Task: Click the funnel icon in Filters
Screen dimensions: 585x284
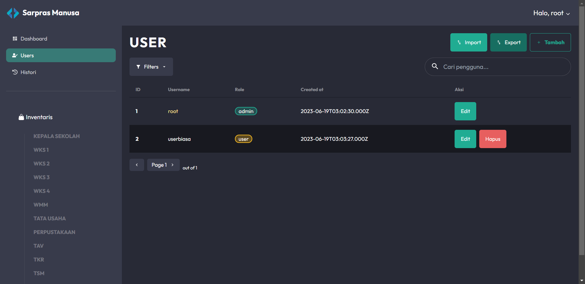Action: [x=138, y=67]
